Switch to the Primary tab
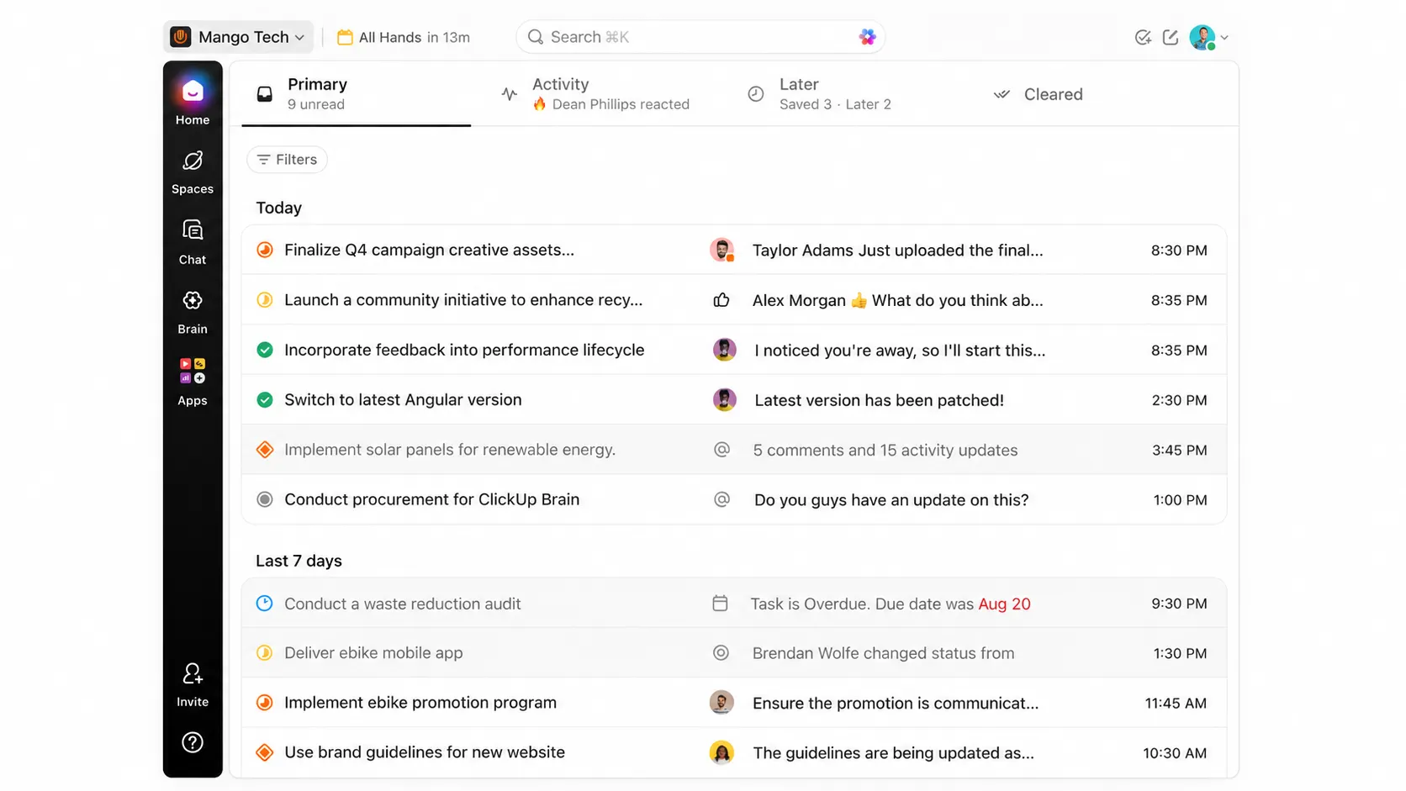This screenshot has height=791, width=1406. tap(356, 94)
